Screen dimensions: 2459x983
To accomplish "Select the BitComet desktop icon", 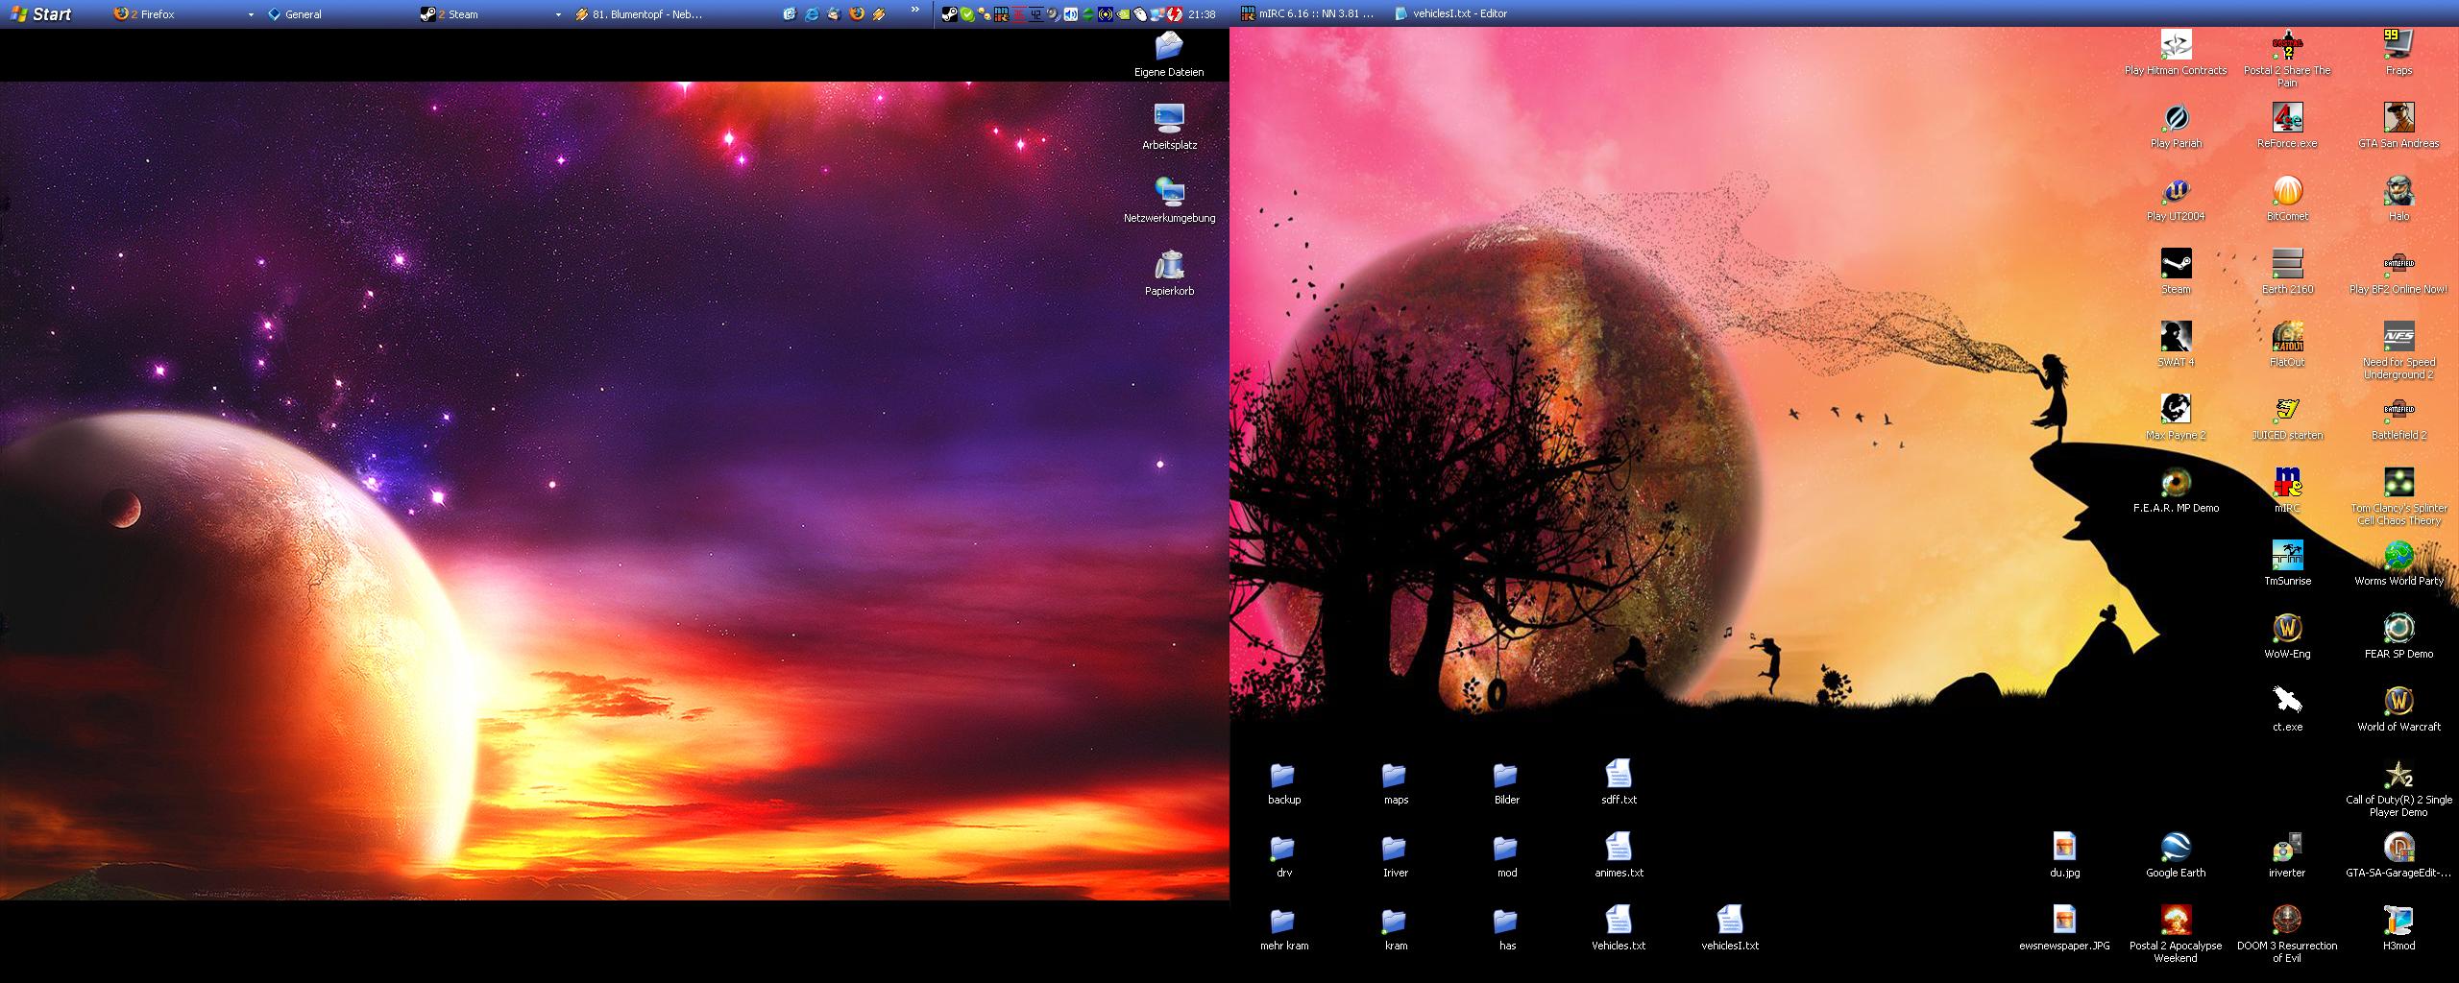I will tap(2287, 192).
